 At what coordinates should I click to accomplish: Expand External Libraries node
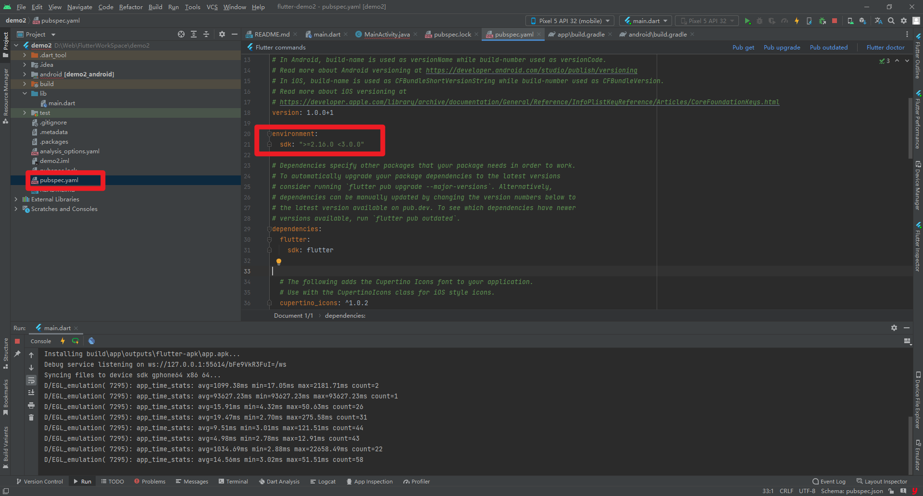click(16, 199)
